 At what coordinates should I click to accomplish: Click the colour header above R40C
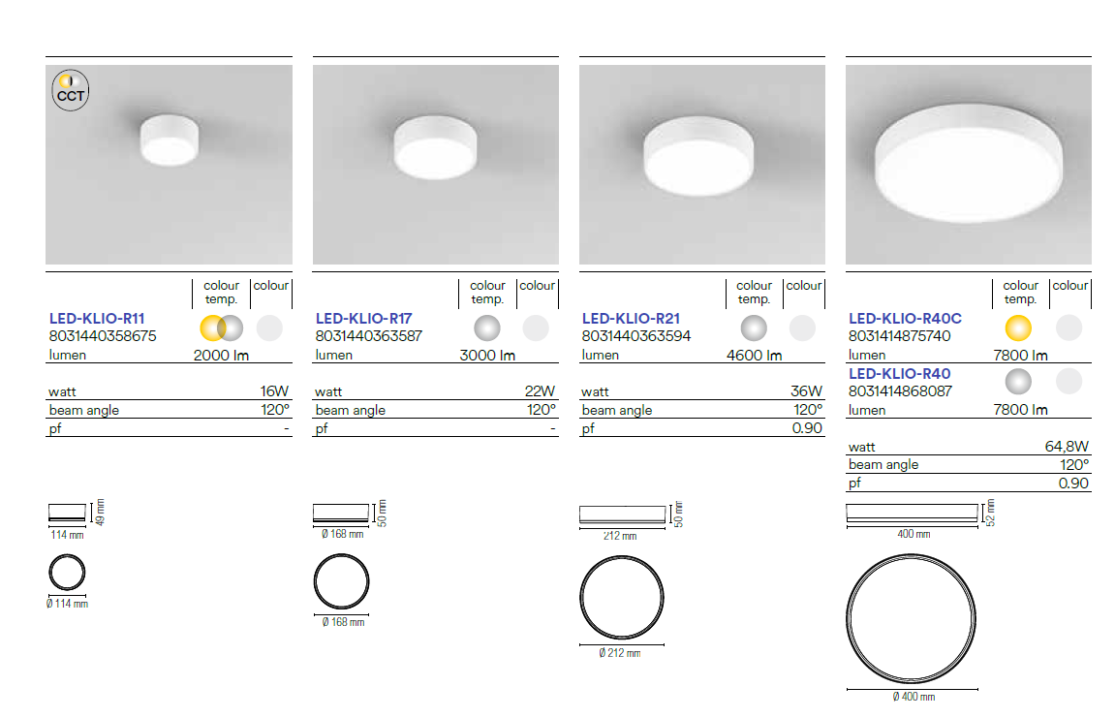pyautogui.click(x=1070, y=285)
